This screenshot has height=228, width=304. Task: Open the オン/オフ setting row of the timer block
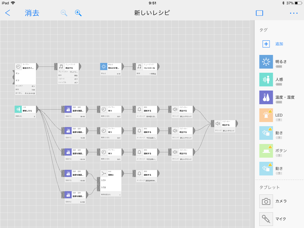tap(25, 86)
